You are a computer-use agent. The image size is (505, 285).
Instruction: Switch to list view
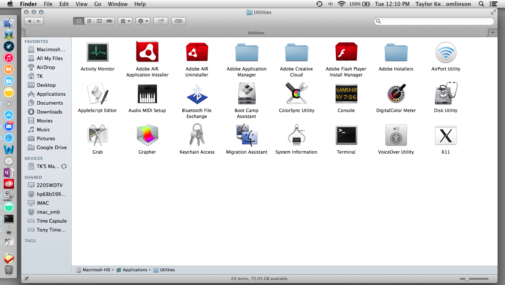[x=89, y=21]
